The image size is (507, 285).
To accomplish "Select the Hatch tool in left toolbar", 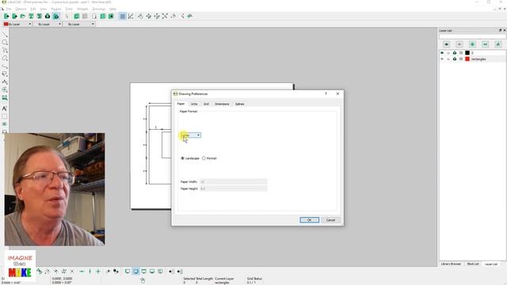I will point(5,116).
